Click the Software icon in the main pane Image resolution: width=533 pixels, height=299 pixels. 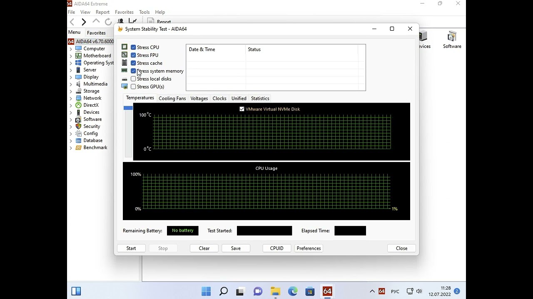tap(452, 40)
